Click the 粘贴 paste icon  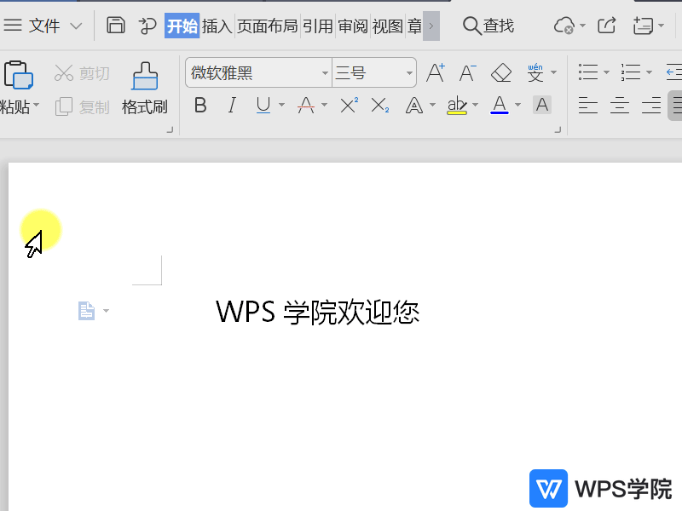pyautogui.click(x=18, y=75)
